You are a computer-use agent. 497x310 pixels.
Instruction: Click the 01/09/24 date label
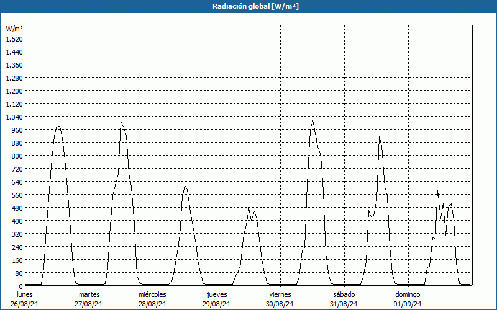[x=408, y=304]
